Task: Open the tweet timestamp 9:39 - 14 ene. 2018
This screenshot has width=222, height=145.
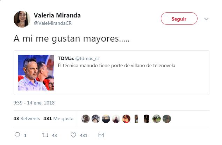Action: pyautogui.click(x=34, y=103)
